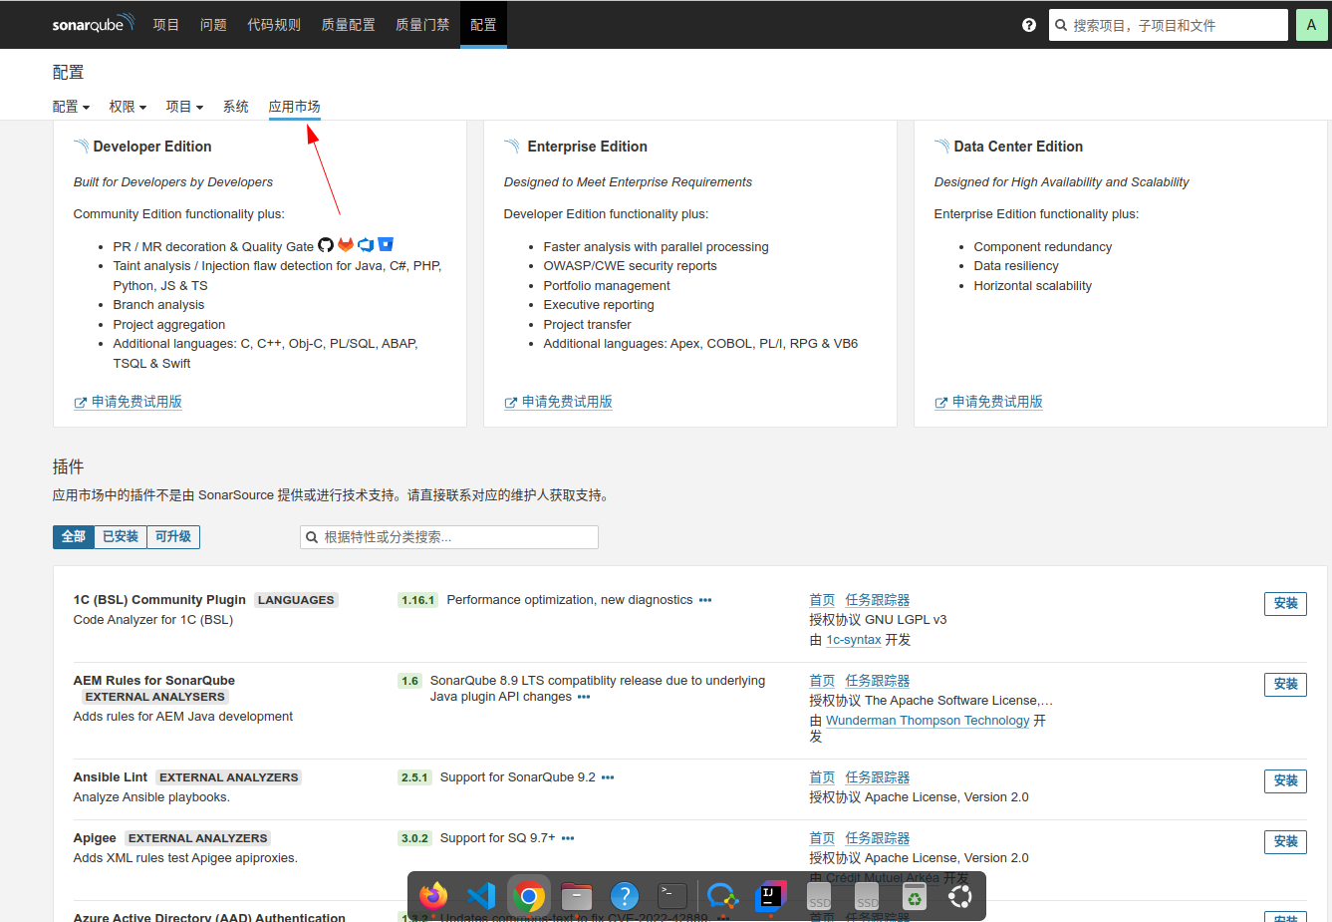1332x922 pixels.
Task: Open Terminal from the dock
Action: pyautogui.click(x=672, y=896)
